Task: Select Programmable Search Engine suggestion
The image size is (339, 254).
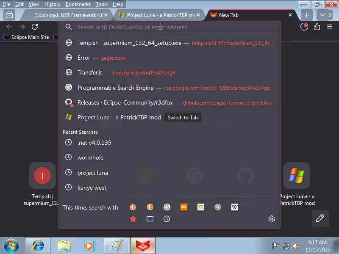Action: tap(169, 88)
